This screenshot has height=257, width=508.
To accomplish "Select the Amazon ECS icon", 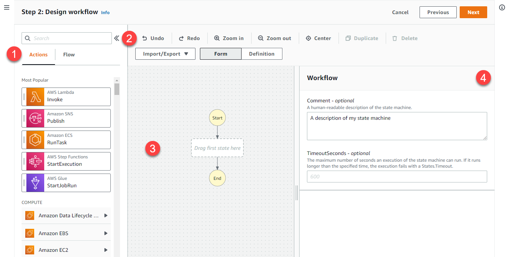I will point(36,140).
